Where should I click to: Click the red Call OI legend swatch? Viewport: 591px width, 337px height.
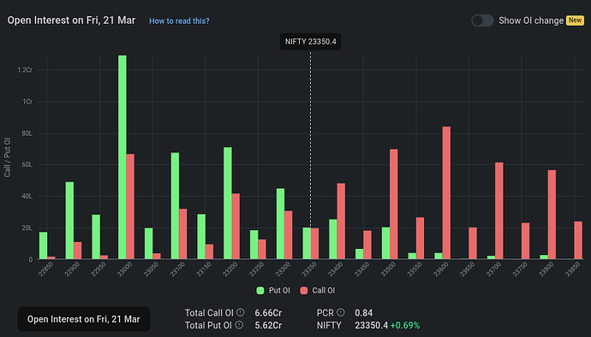click(x=304, y=290)
